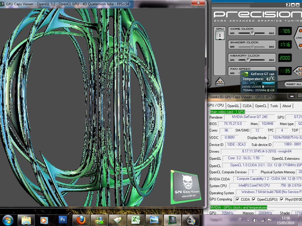Open Excel from the taskbar

pos(135,220)
